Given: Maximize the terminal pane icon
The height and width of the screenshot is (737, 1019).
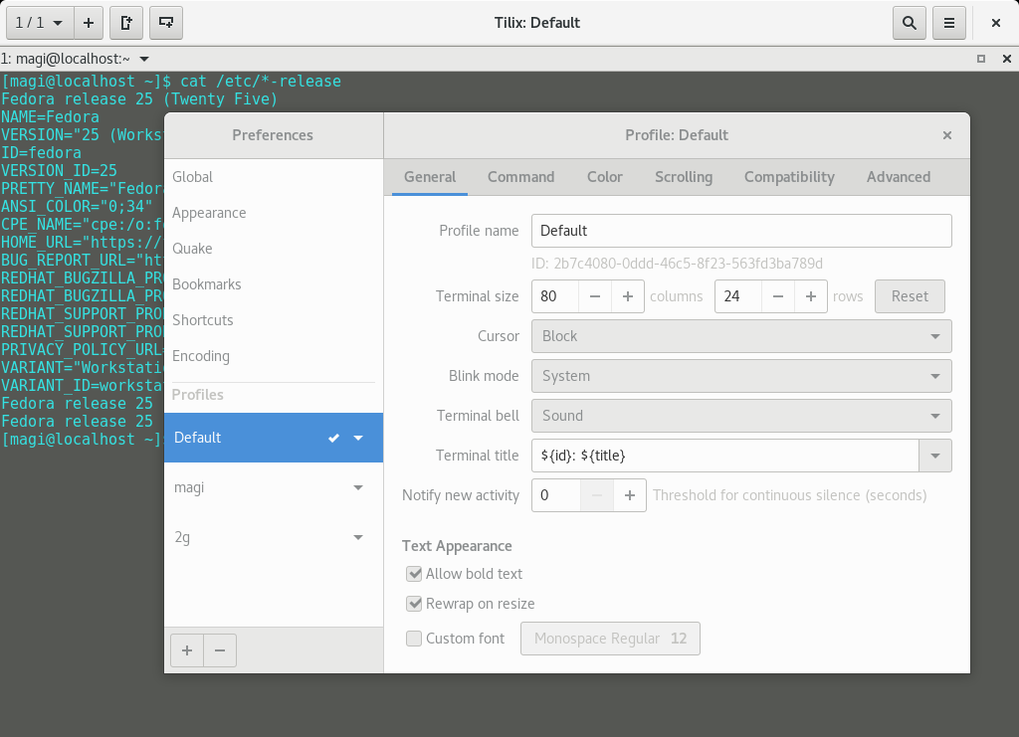Looking at the screenshot, I should click(x=981, y=59).
